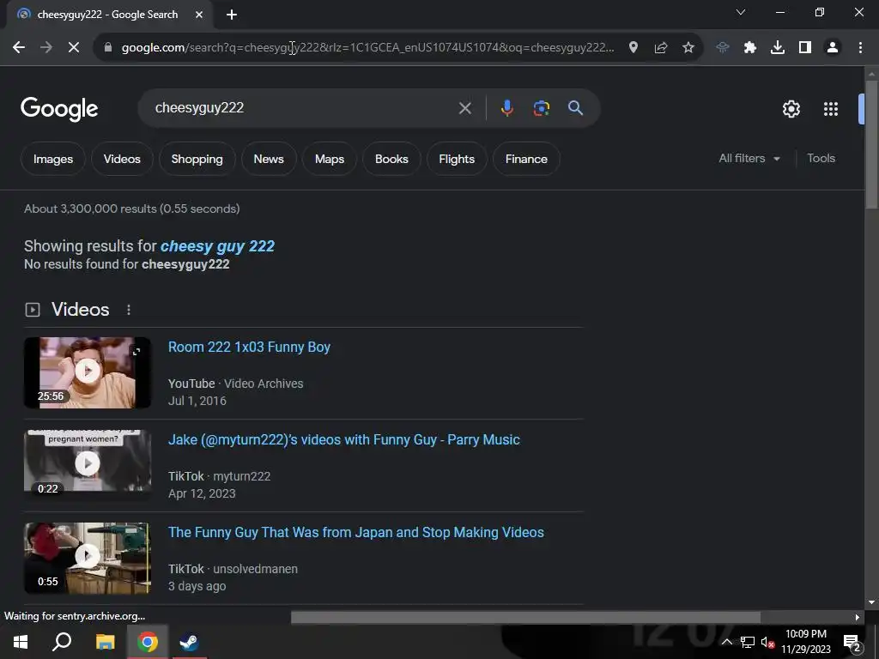The height and width of the screenshot is (659, 879).
Task: Open Steam from the taskbar
Action: click(x=189, y=642)
